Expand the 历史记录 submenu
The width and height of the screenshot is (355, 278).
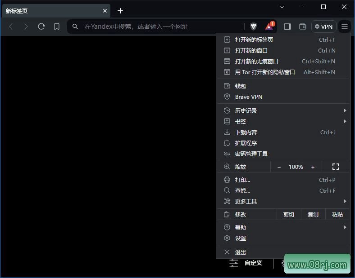coord(283,110)
